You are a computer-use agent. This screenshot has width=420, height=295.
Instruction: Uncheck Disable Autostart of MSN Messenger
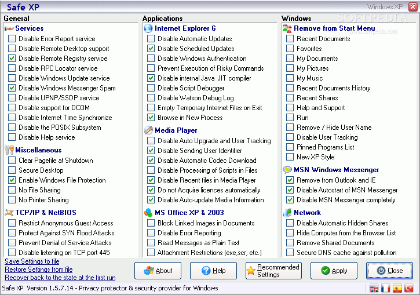pyautogui.click(x=290, y=190)
